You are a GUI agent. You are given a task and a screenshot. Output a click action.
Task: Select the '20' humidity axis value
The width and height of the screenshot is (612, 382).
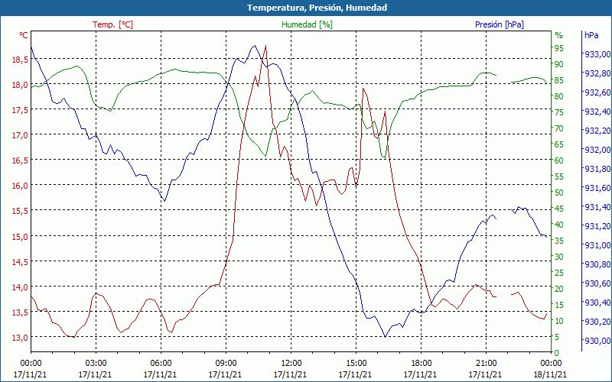[x=559, y=289]
